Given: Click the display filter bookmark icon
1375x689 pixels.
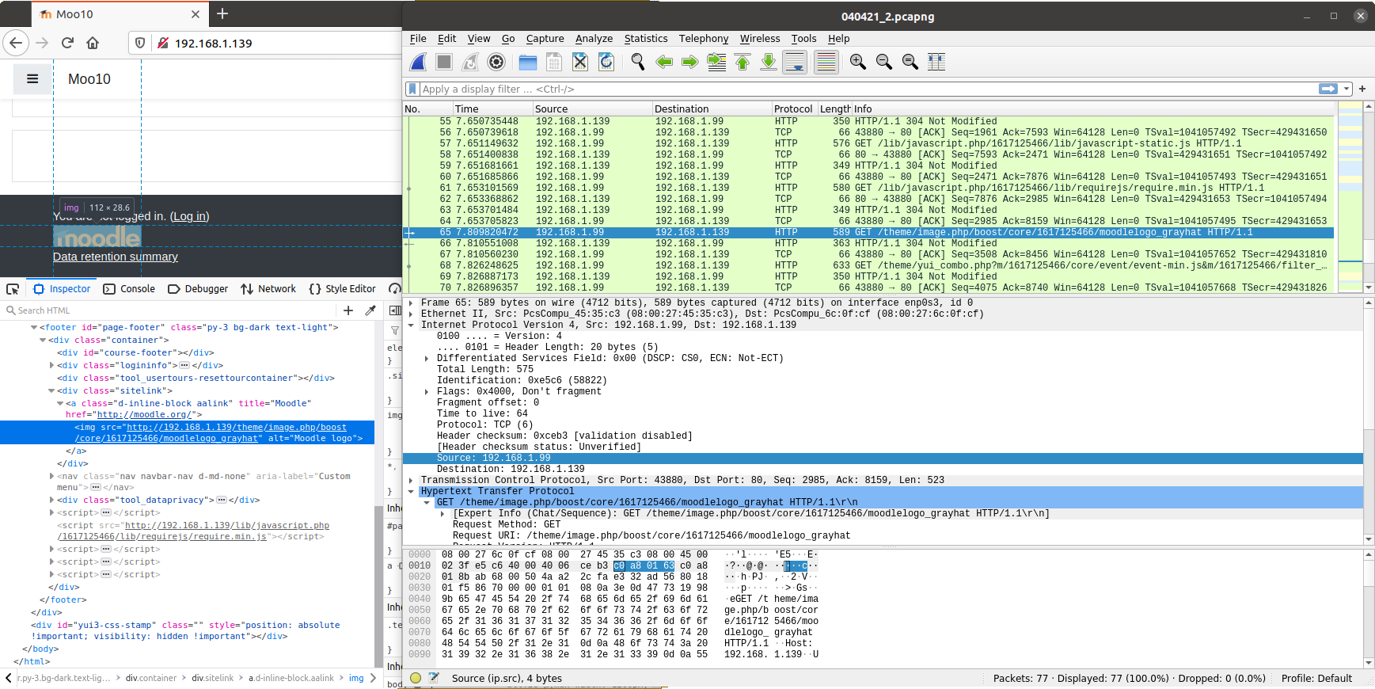Looking at the screenshot, I should [x=412, y=89].
